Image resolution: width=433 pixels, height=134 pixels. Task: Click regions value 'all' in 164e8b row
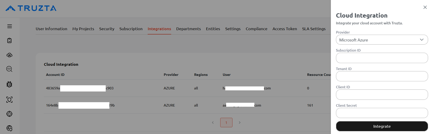[x=196, y=105]
